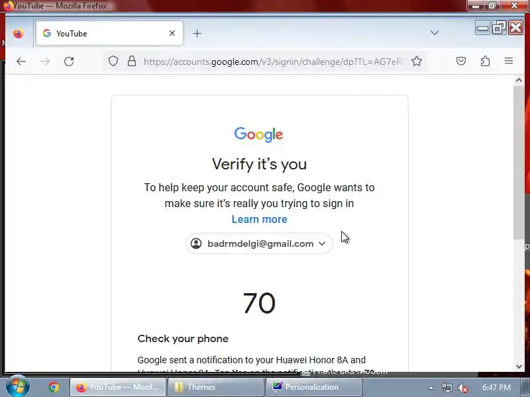This screenshot has height=397, width=530.
Task: List all tabs chevron
Action: pos(435,33)
